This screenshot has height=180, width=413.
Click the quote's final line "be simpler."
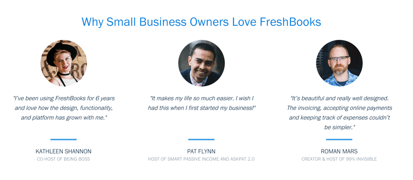[x=340, y=127]
